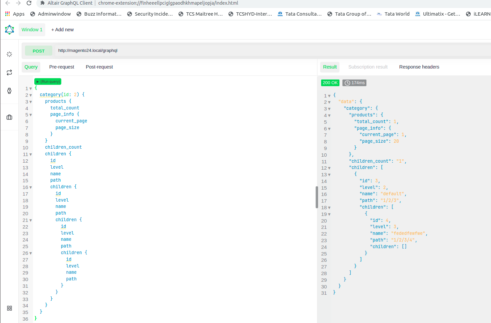491x323 pixels.
Task: Open the Post-request tab
Action: [99, 67]
